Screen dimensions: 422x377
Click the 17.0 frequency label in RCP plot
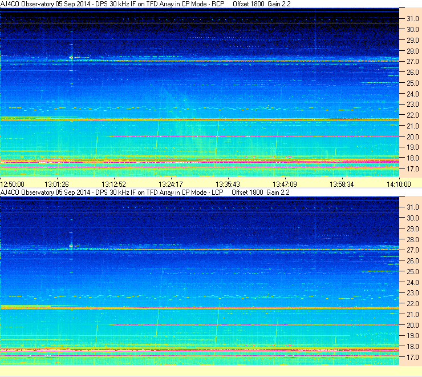point(413,169)
